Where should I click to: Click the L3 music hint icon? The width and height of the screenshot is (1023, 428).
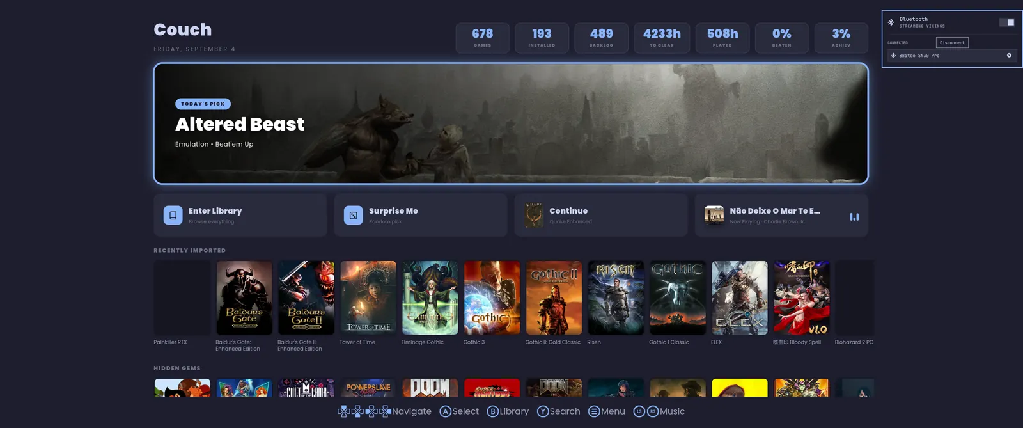(639, 411)
